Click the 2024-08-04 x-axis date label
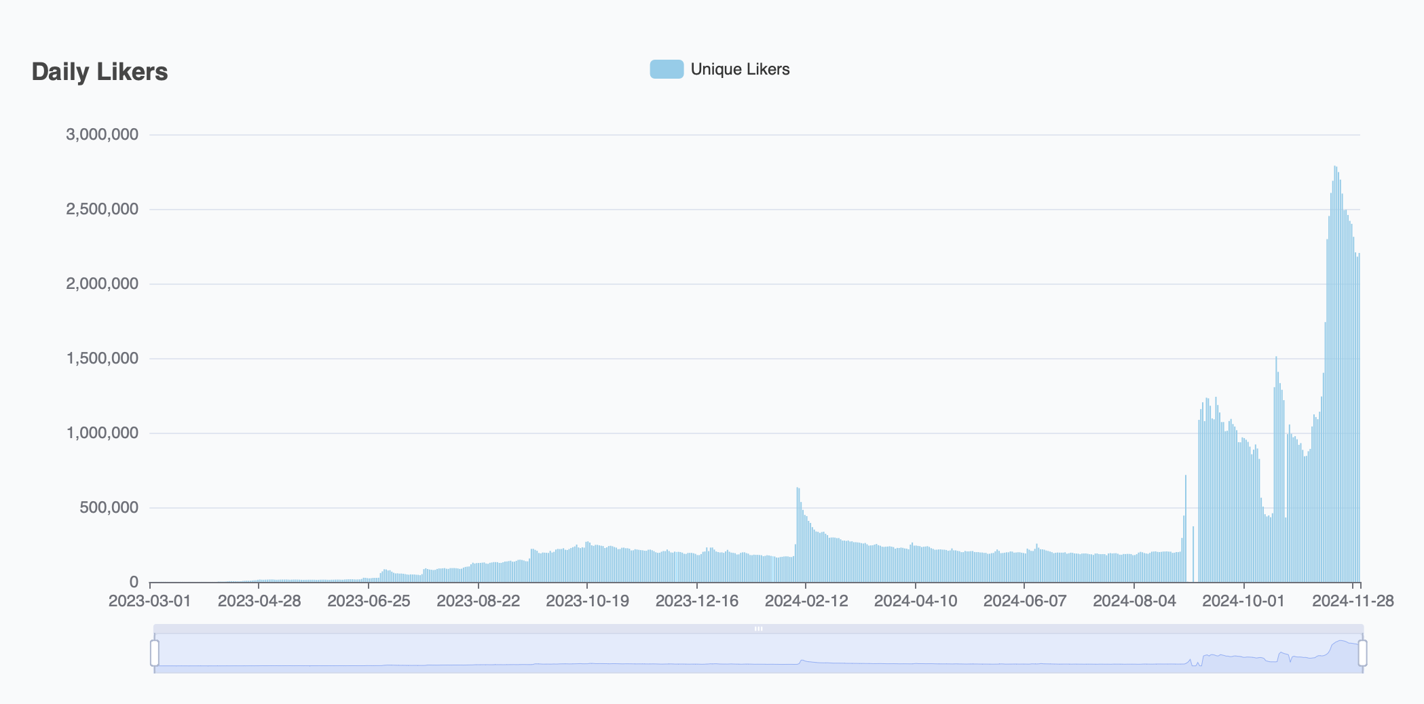Screen dimensions: 1424x704 tap(1134, 601)
